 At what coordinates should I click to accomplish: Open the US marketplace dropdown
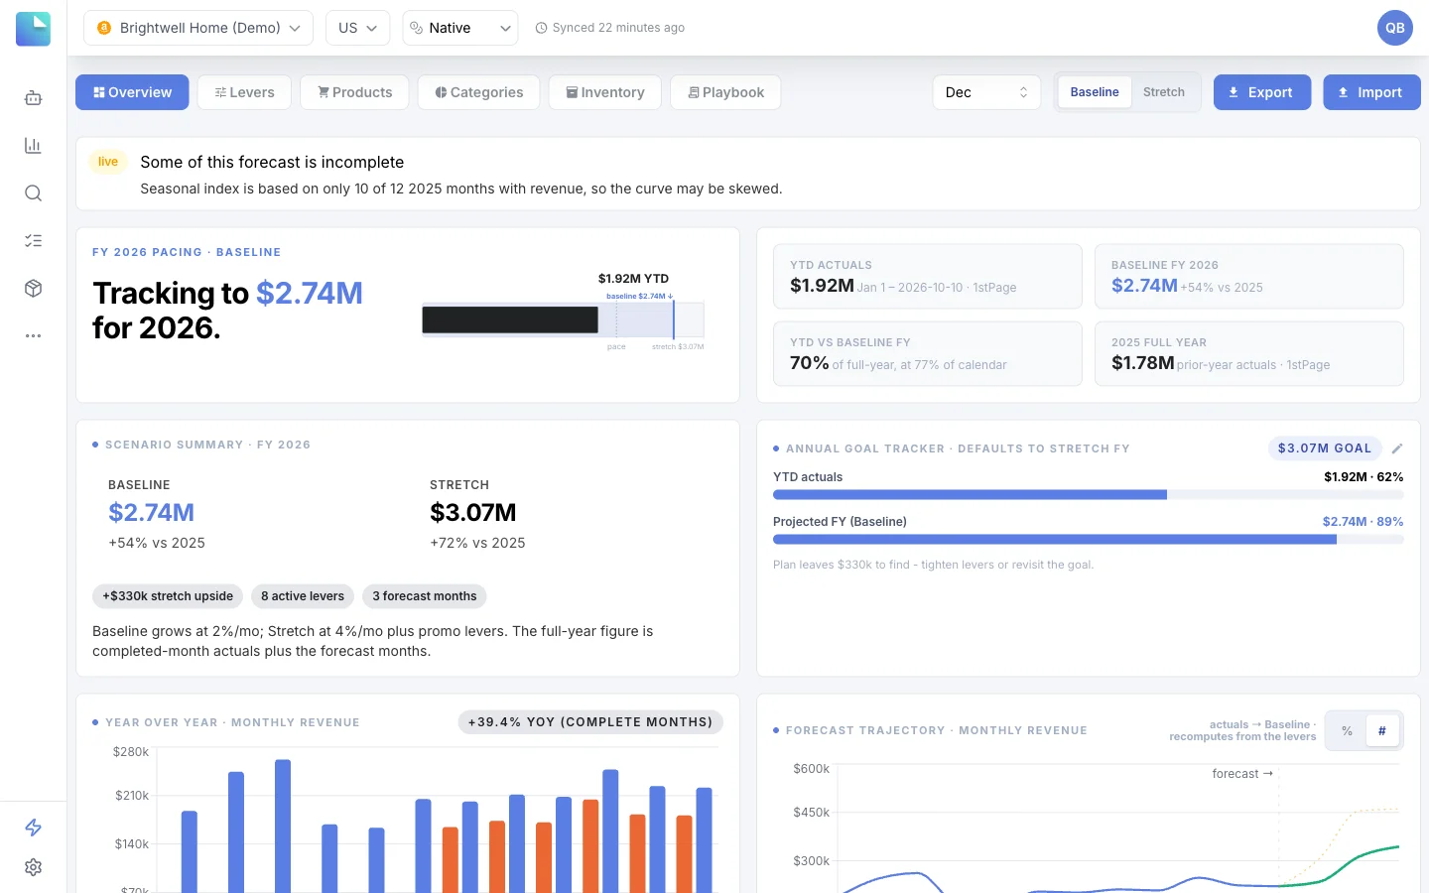pyautogui.click(x=357, y=28)
